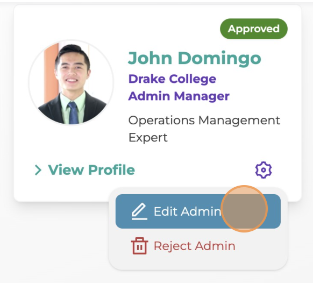Click the orange circle highlight on Edit Admin
Viewport: 313px width, 283px height.
point(244,209)
